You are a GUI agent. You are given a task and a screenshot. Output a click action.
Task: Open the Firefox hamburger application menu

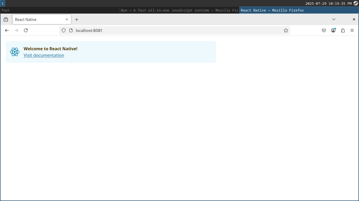click(352, 30)
